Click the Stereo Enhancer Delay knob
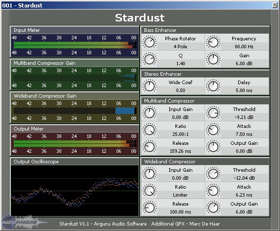Image resolution: width=280 pixels, height=231 pixels. pos(213,86)
